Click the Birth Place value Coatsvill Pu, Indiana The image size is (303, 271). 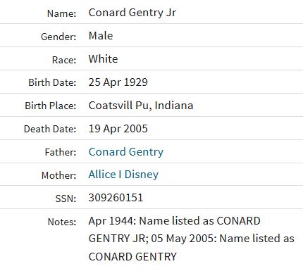click(x=141, y=106)
